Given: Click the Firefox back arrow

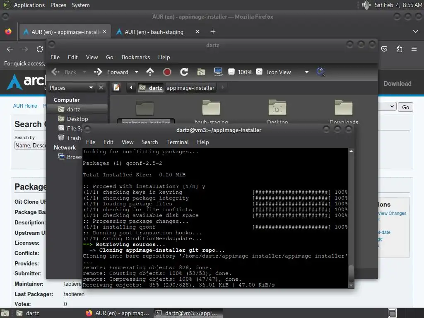Looking at the screenshot, I should point(10,49).
